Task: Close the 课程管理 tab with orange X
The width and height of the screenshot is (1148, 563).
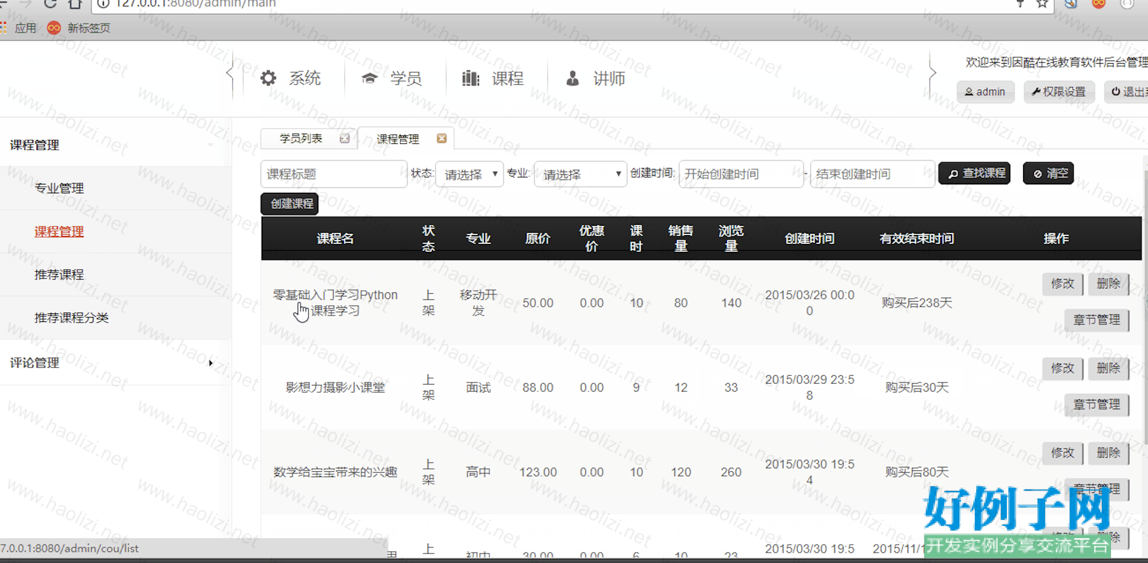Action: click(x=442, y=139)
